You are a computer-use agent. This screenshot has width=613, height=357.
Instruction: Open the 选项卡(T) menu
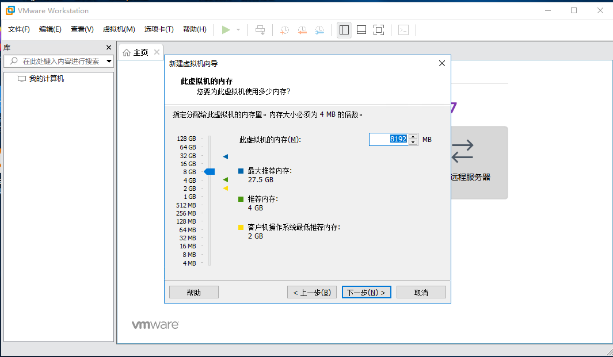click(x=159, y=29)
